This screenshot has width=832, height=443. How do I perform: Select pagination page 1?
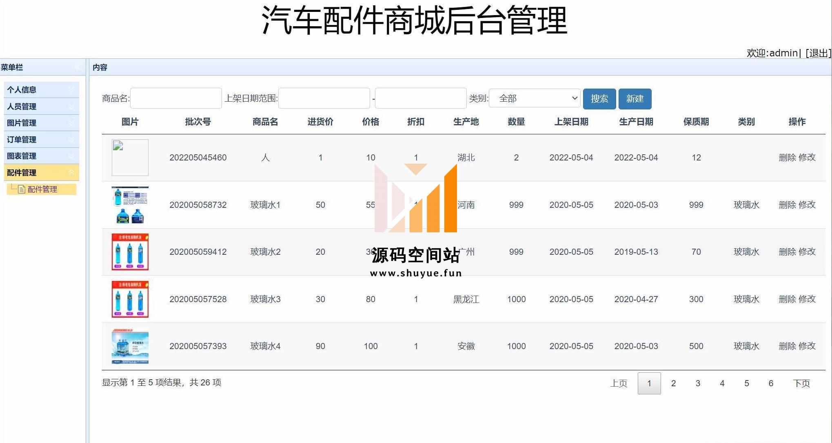click(x=649, y=383)
